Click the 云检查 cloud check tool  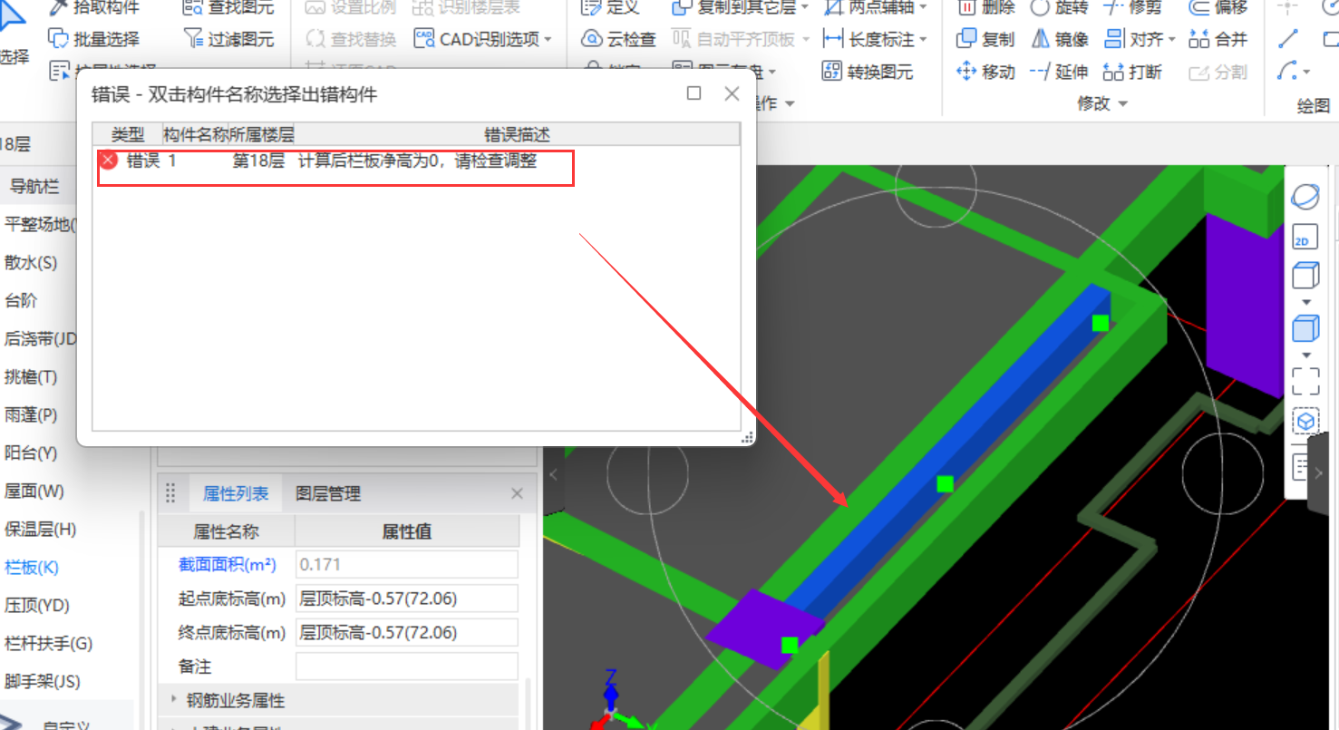click(x=618, y=39)
